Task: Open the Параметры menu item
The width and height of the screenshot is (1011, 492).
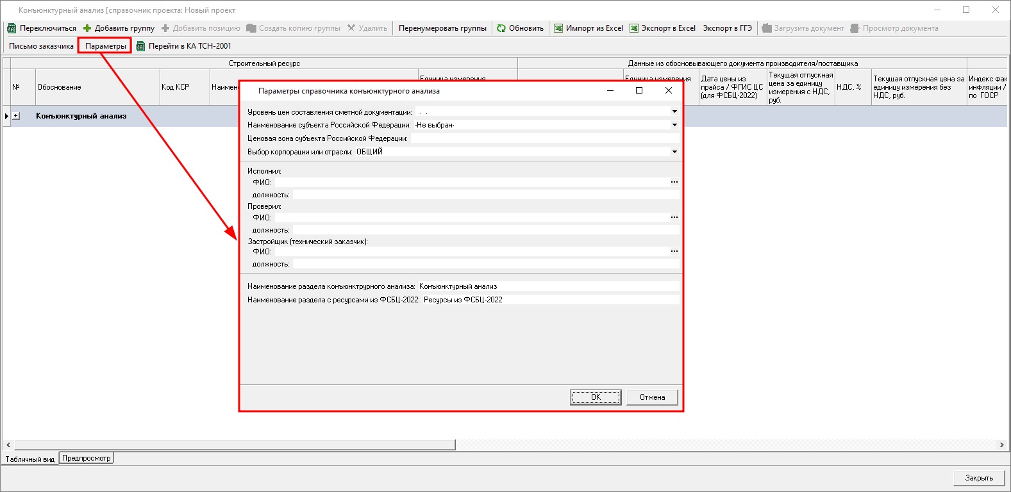Action: coord(105,46)
